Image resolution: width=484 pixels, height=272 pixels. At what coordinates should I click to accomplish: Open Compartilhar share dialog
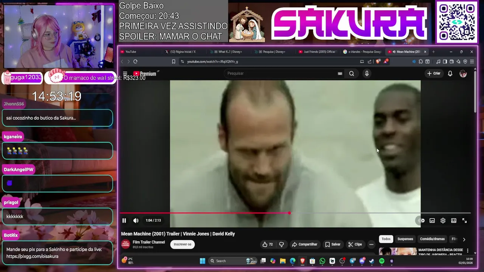click(304, 244)
